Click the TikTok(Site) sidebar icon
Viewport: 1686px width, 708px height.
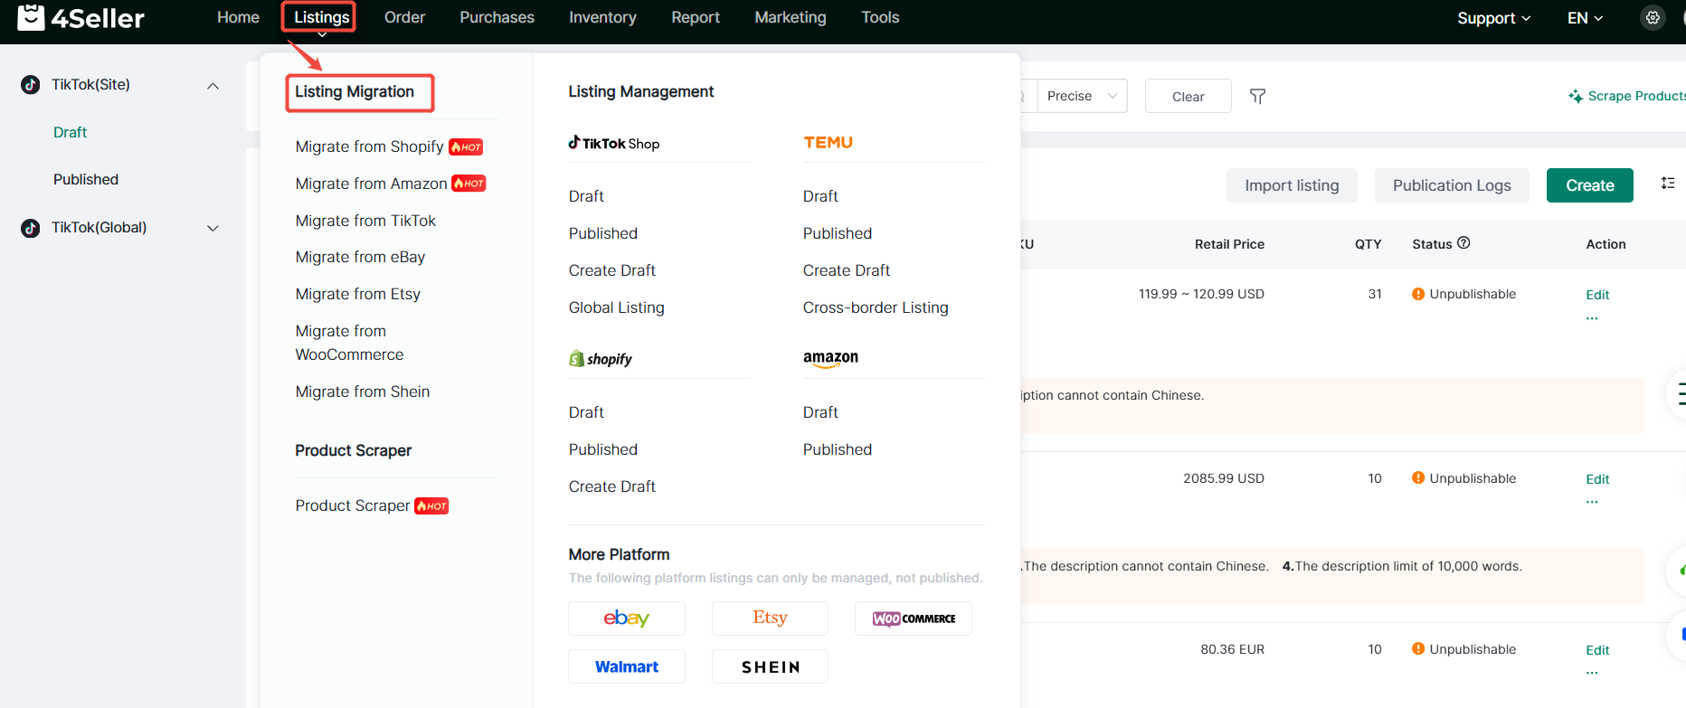click(x=31, y=84)
